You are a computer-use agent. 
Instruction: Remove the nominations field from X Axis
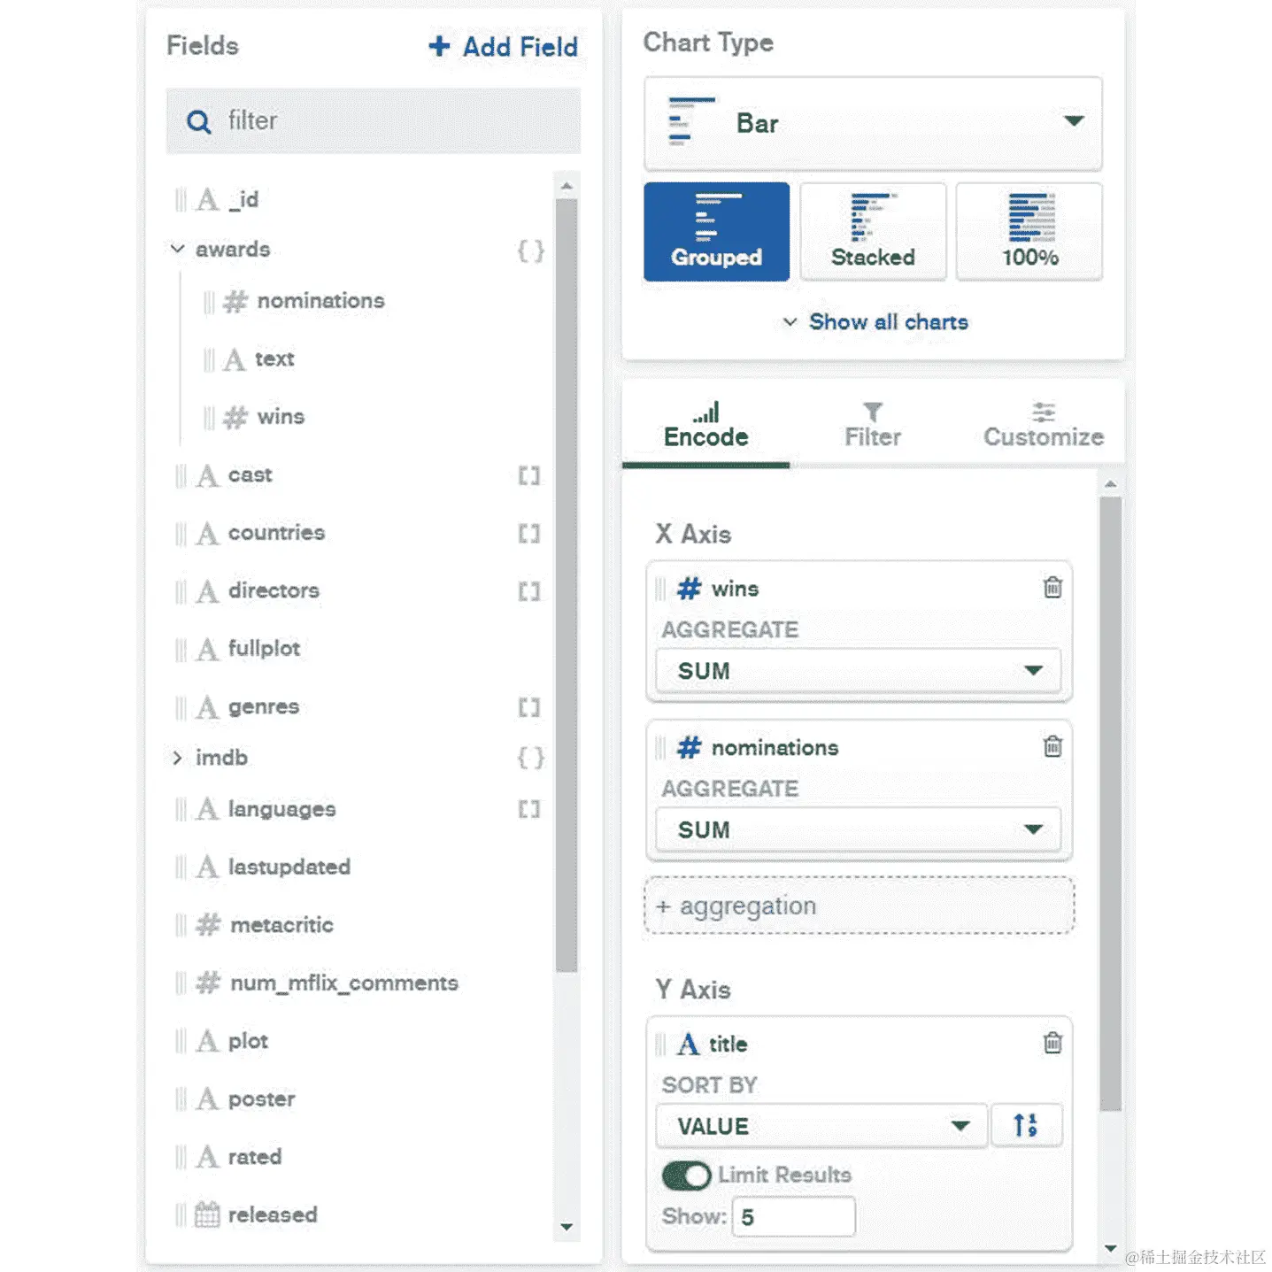coord(1052,746)
